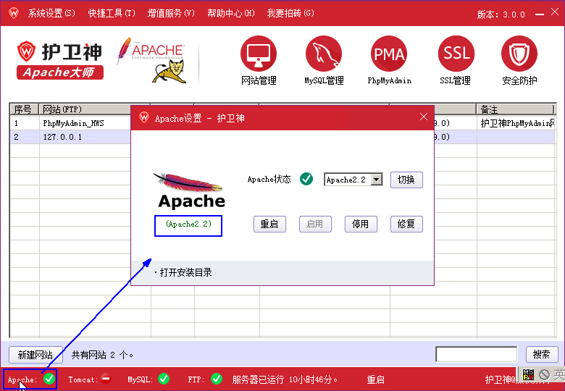Click the Apache status green check in the status bar
The height and width of the screenshot is (391, 565).
tap(50, 379)
